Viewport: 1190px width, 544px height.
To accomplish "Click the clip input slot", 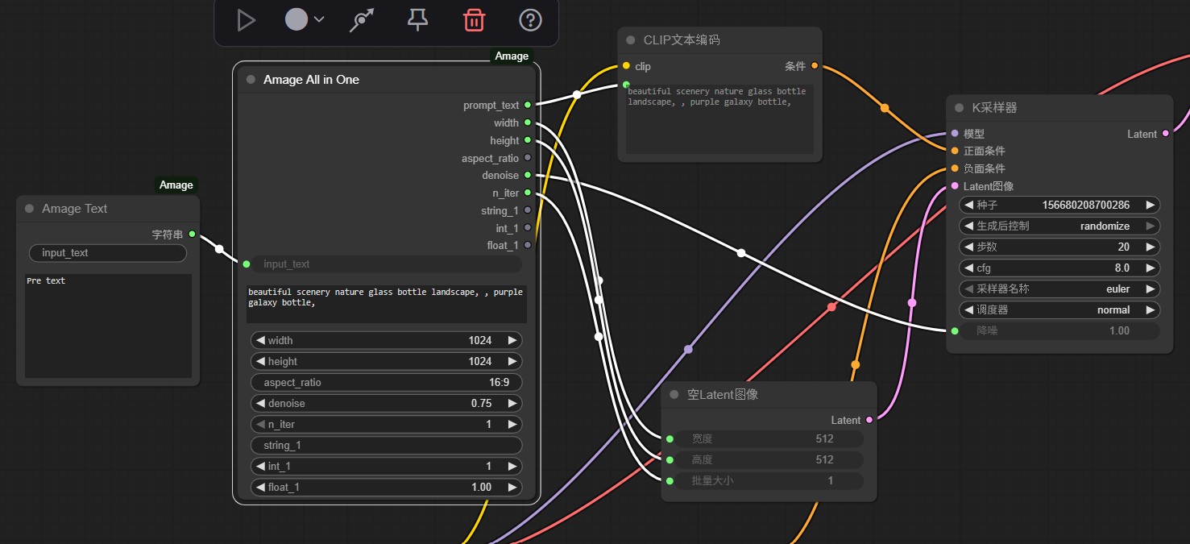I will coord(626,66).
